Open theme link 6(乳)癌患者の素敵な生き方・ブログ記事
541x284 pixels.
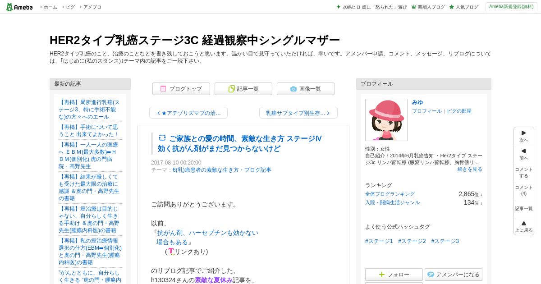[x=222, y=170]
